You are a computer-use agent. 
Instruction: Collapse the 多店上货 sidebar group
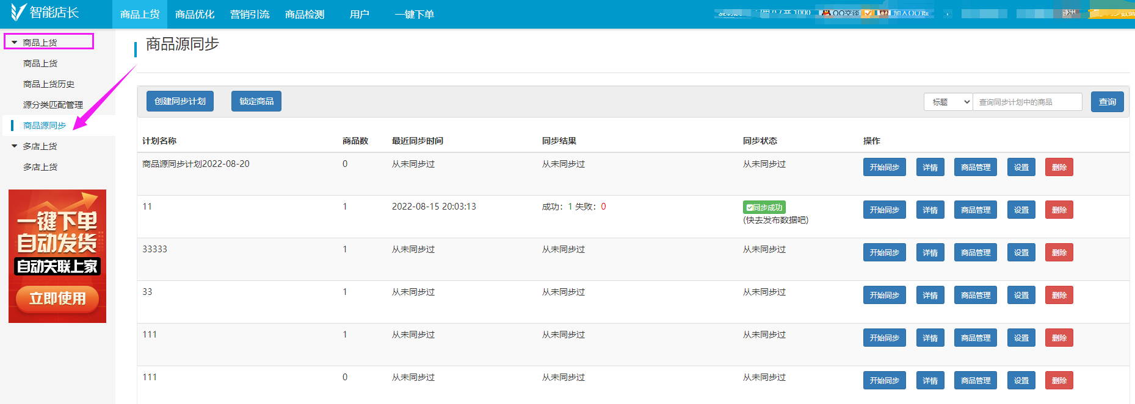coord(15,146)
